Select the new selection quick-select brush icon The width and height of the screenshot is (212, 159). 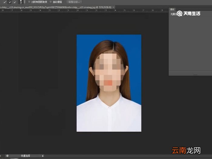pos(4,2)
